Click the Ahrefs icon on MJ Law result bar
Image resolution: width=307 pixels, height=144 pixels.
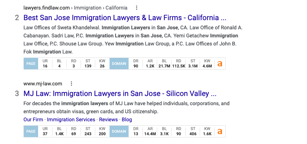pos(220,132)
